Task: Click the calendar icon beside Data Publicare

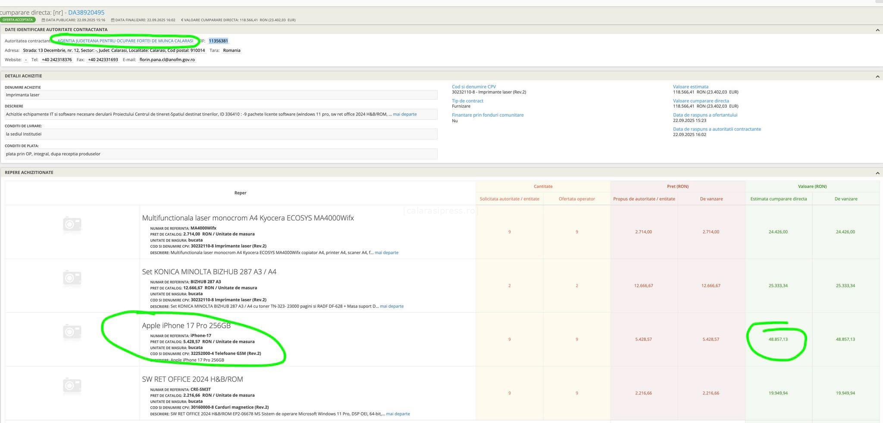Action: point(43,20)
